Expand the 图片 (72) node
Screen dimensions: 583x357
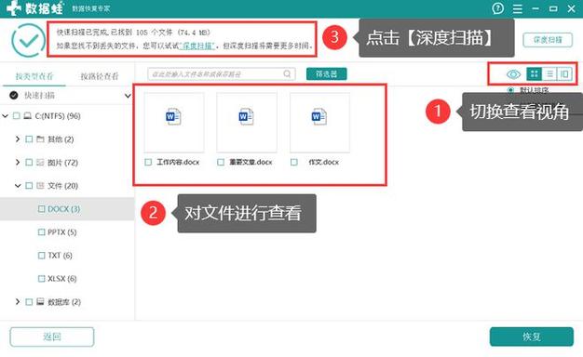[x=18, y=162]
